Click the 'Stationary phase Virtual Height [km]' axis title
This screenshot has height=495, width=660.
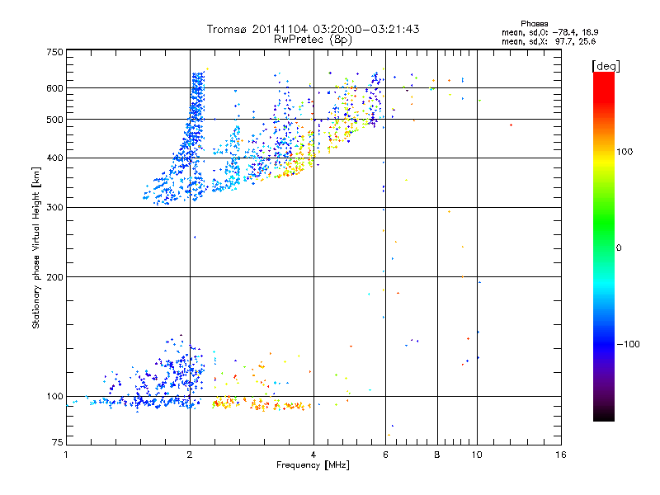click(35, 247)
